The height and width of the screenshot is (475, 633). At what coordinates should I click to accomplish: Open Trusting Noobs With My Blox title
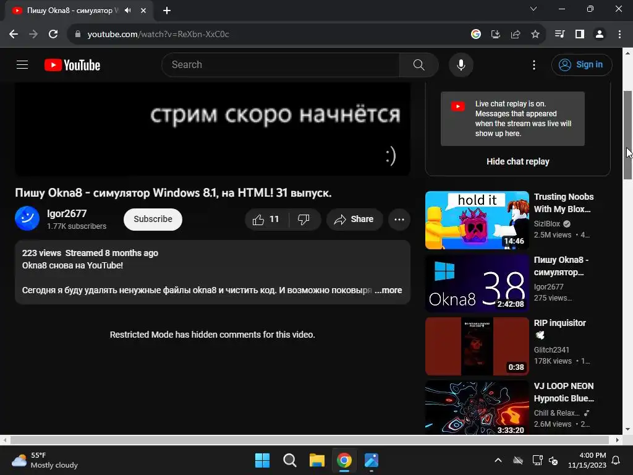click(564, 203)
